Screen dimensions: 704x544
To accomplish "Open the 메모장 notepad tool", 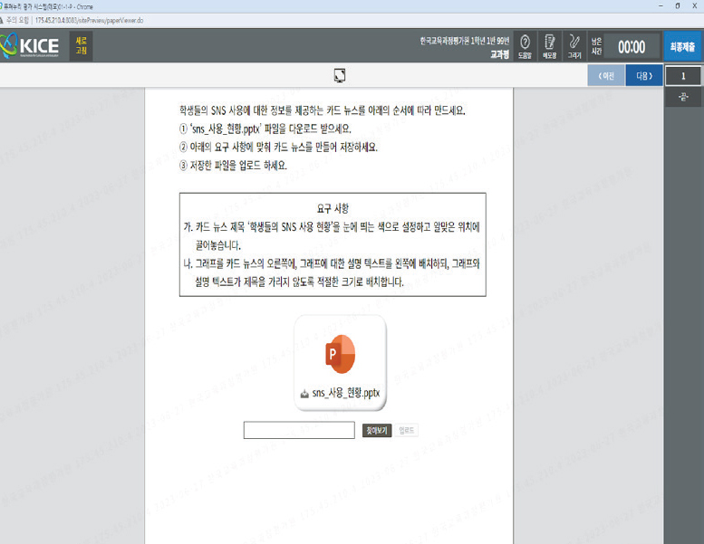I will click(550, 46).
